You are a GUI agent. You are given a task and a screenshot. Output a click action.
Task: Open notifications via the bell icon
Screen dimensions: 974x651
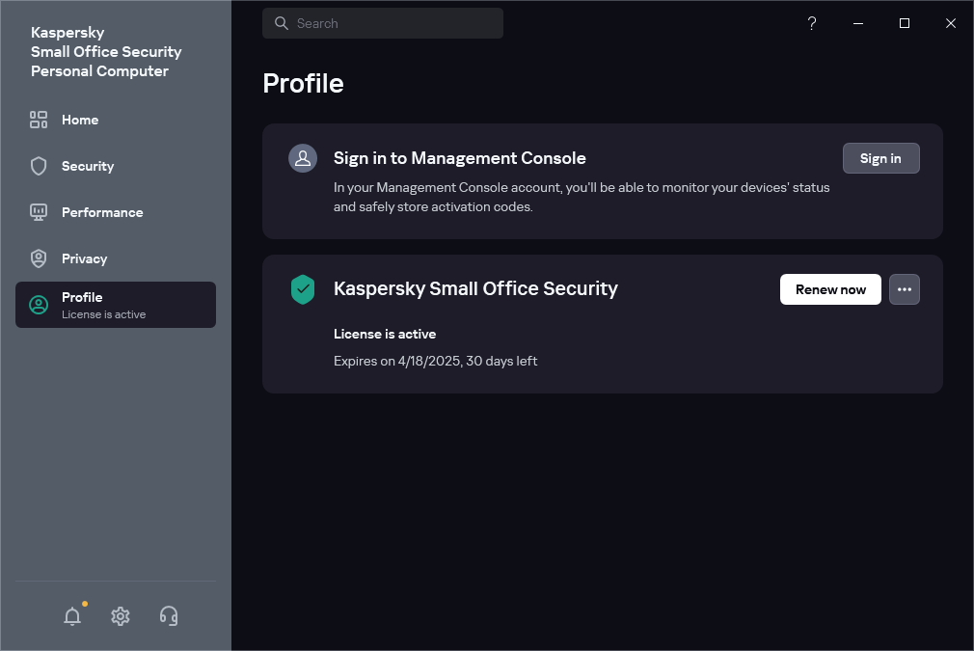point(72,615)
